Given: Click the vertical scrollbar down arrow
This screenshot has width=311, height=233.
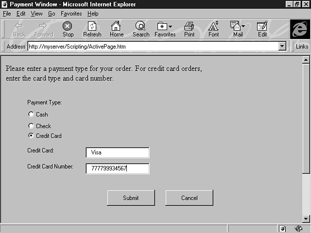Looking at the screenshot, I should 306,219.
